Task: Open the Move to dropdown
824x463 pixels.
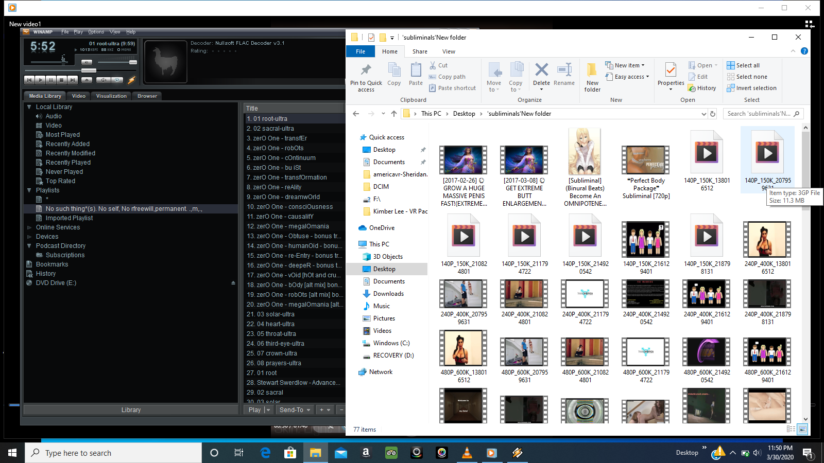Action: [494, 76]
